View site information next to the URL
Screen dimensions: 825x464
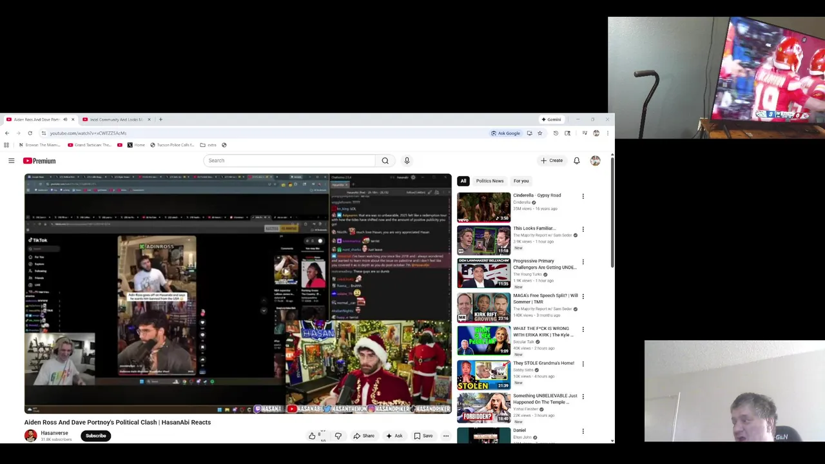(43, 133)
